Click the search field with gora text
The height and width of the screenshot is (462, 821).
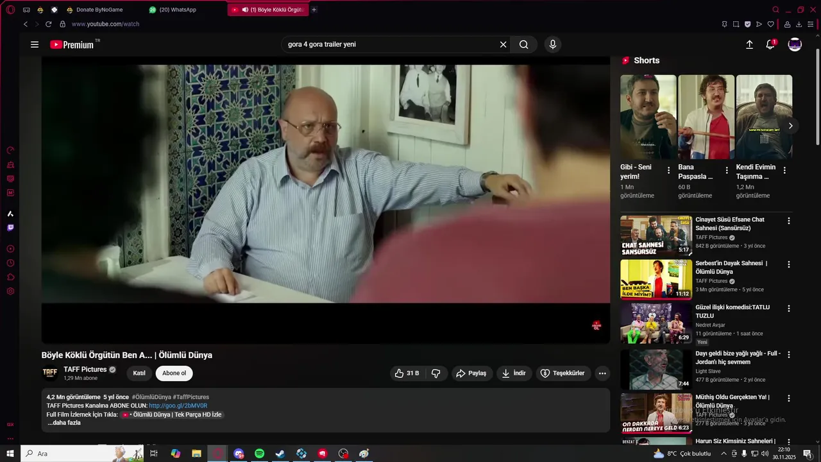(391, 44)
